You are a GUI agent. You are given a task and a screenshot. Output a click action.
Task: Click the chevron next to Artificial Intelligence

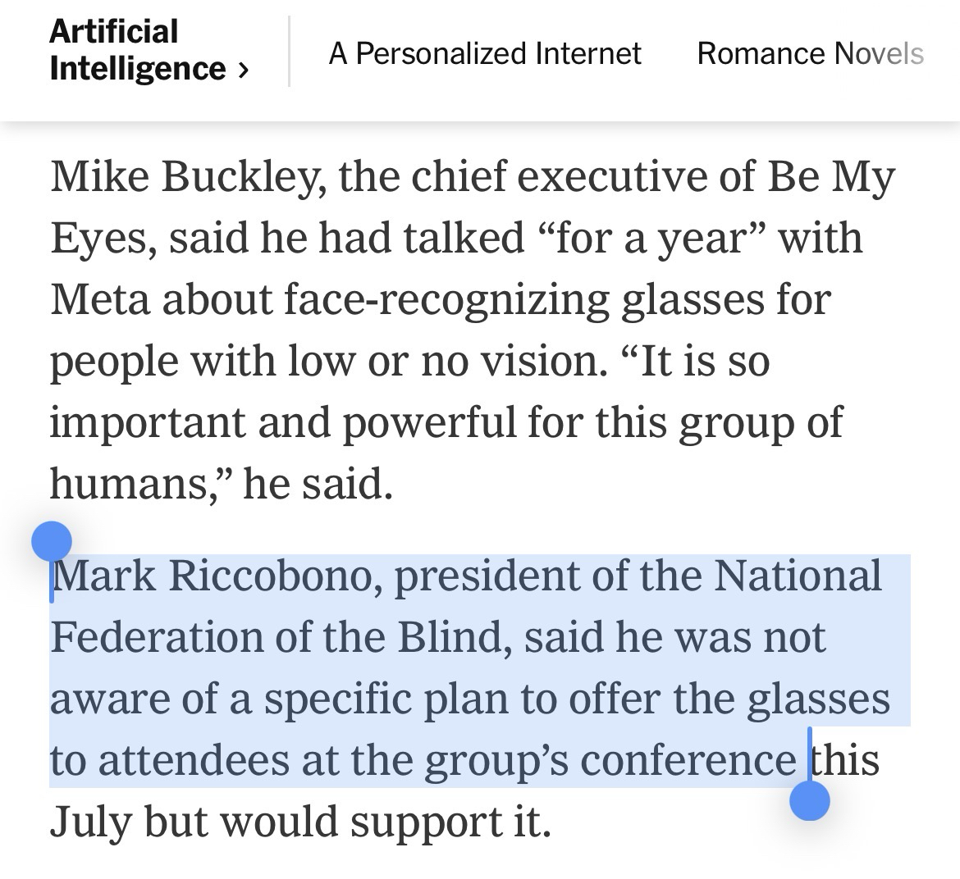pyautogui.click(x=243, y=71)
